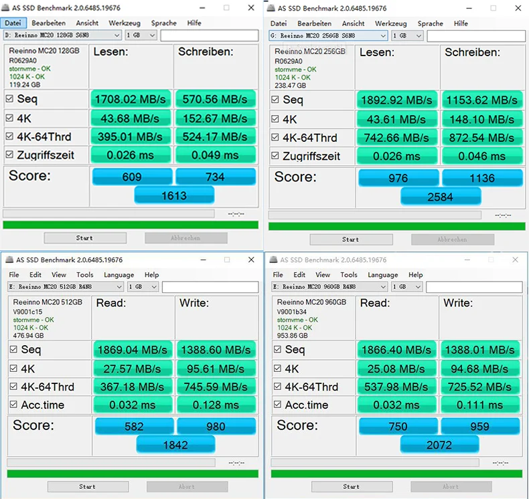Open the 1 GB size dropdown in the 128GB window

click(x=141, y=35)
